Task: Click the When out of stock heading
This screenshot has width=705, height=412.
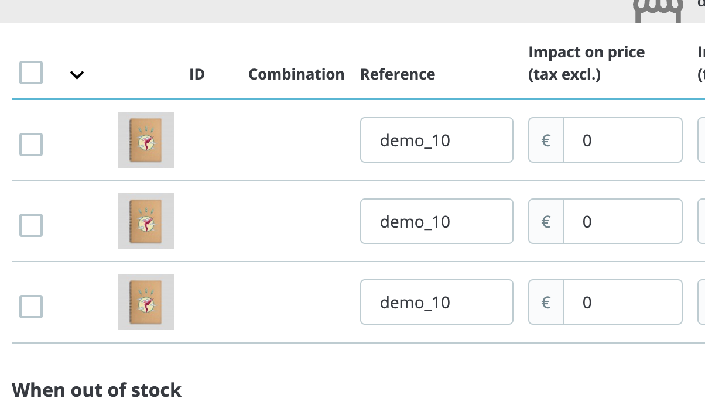Action: (x=97, y=390)
